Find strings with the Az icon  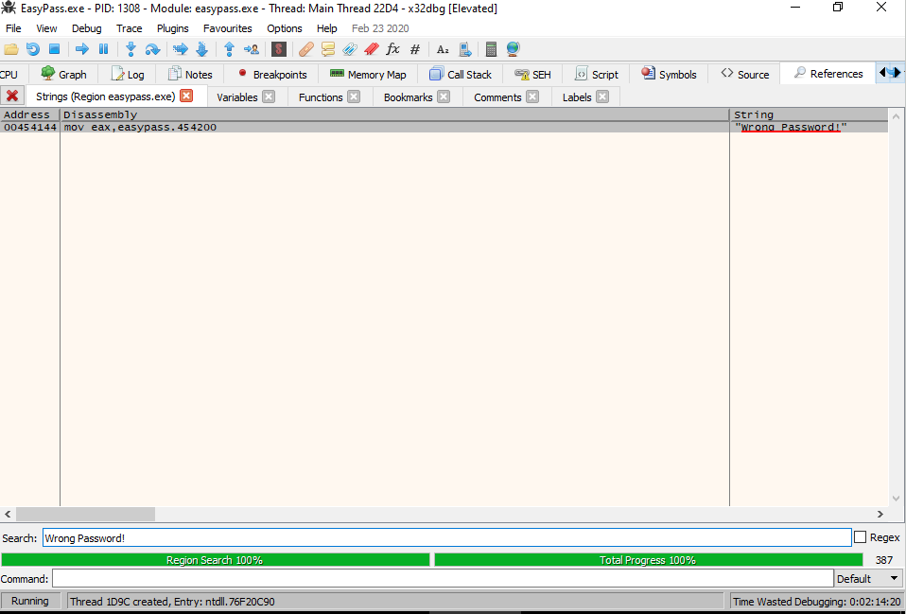[443, 49]
